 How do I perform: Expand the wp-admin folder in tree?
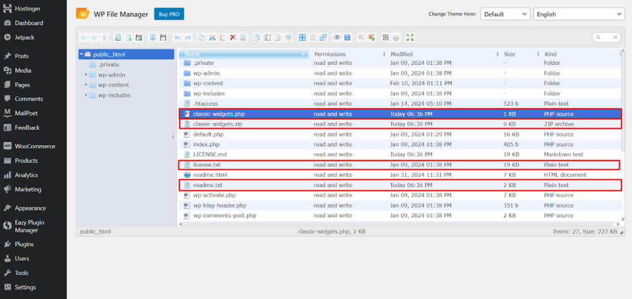tap(86, 75)
